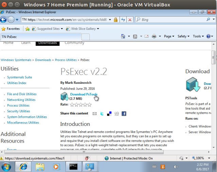Click Process Utilities breadcrumb link
The image size is (217, 172).
(x=66, y=60)
